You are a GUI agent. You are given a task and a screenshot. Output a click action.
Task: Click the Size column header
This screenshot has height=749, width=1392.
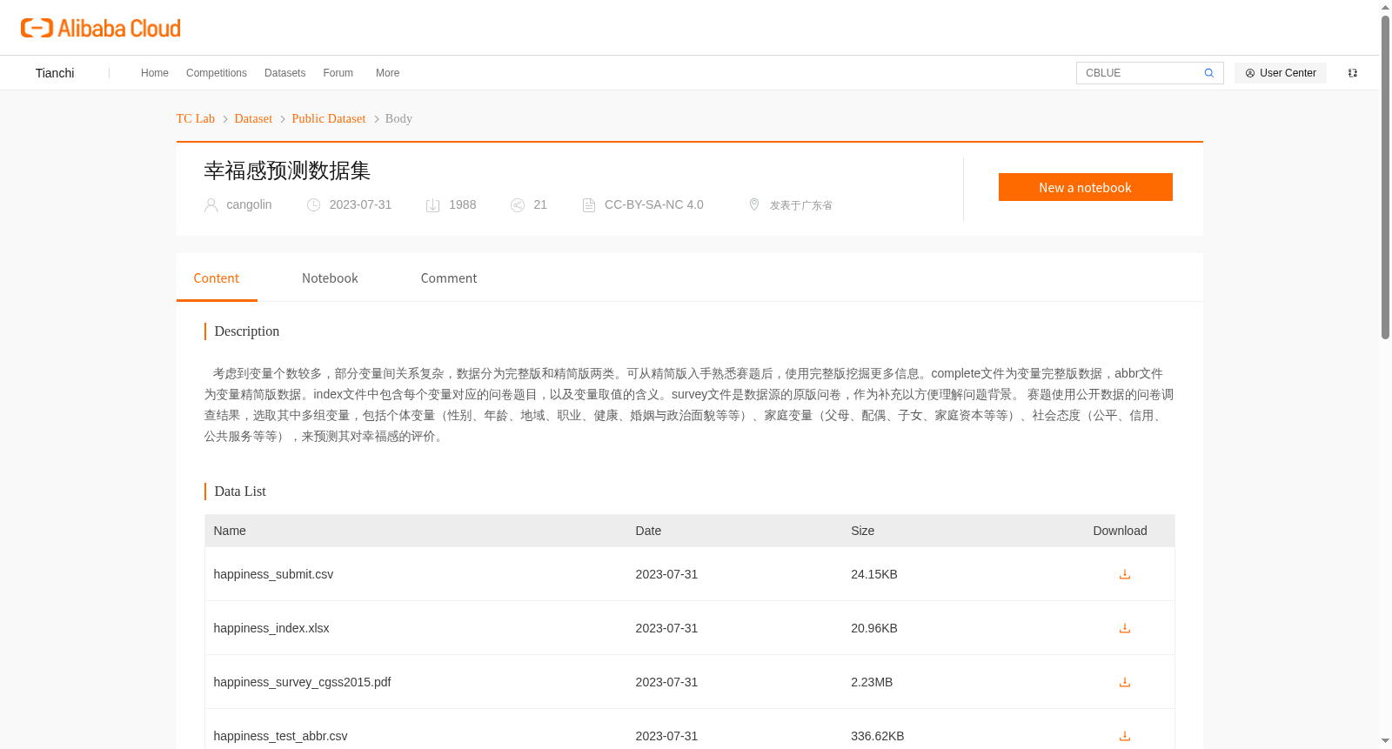click(862, 531)
